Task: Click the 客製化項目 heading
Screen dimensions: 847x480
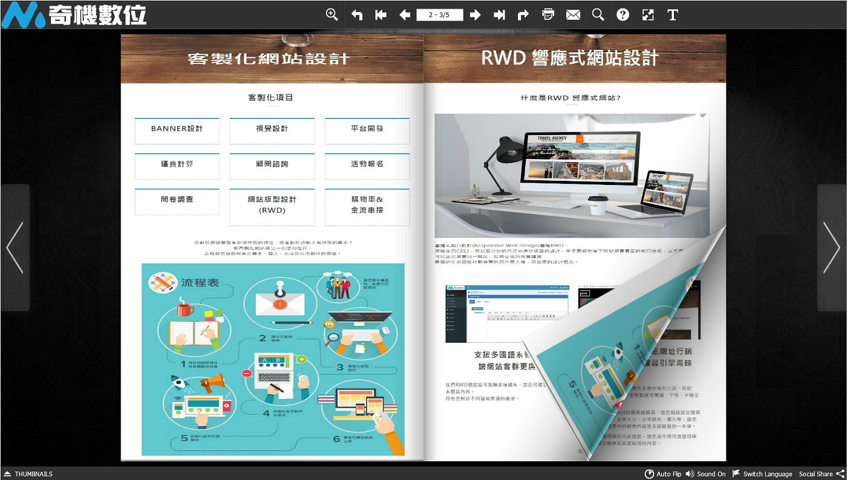Action: point(271,97)
